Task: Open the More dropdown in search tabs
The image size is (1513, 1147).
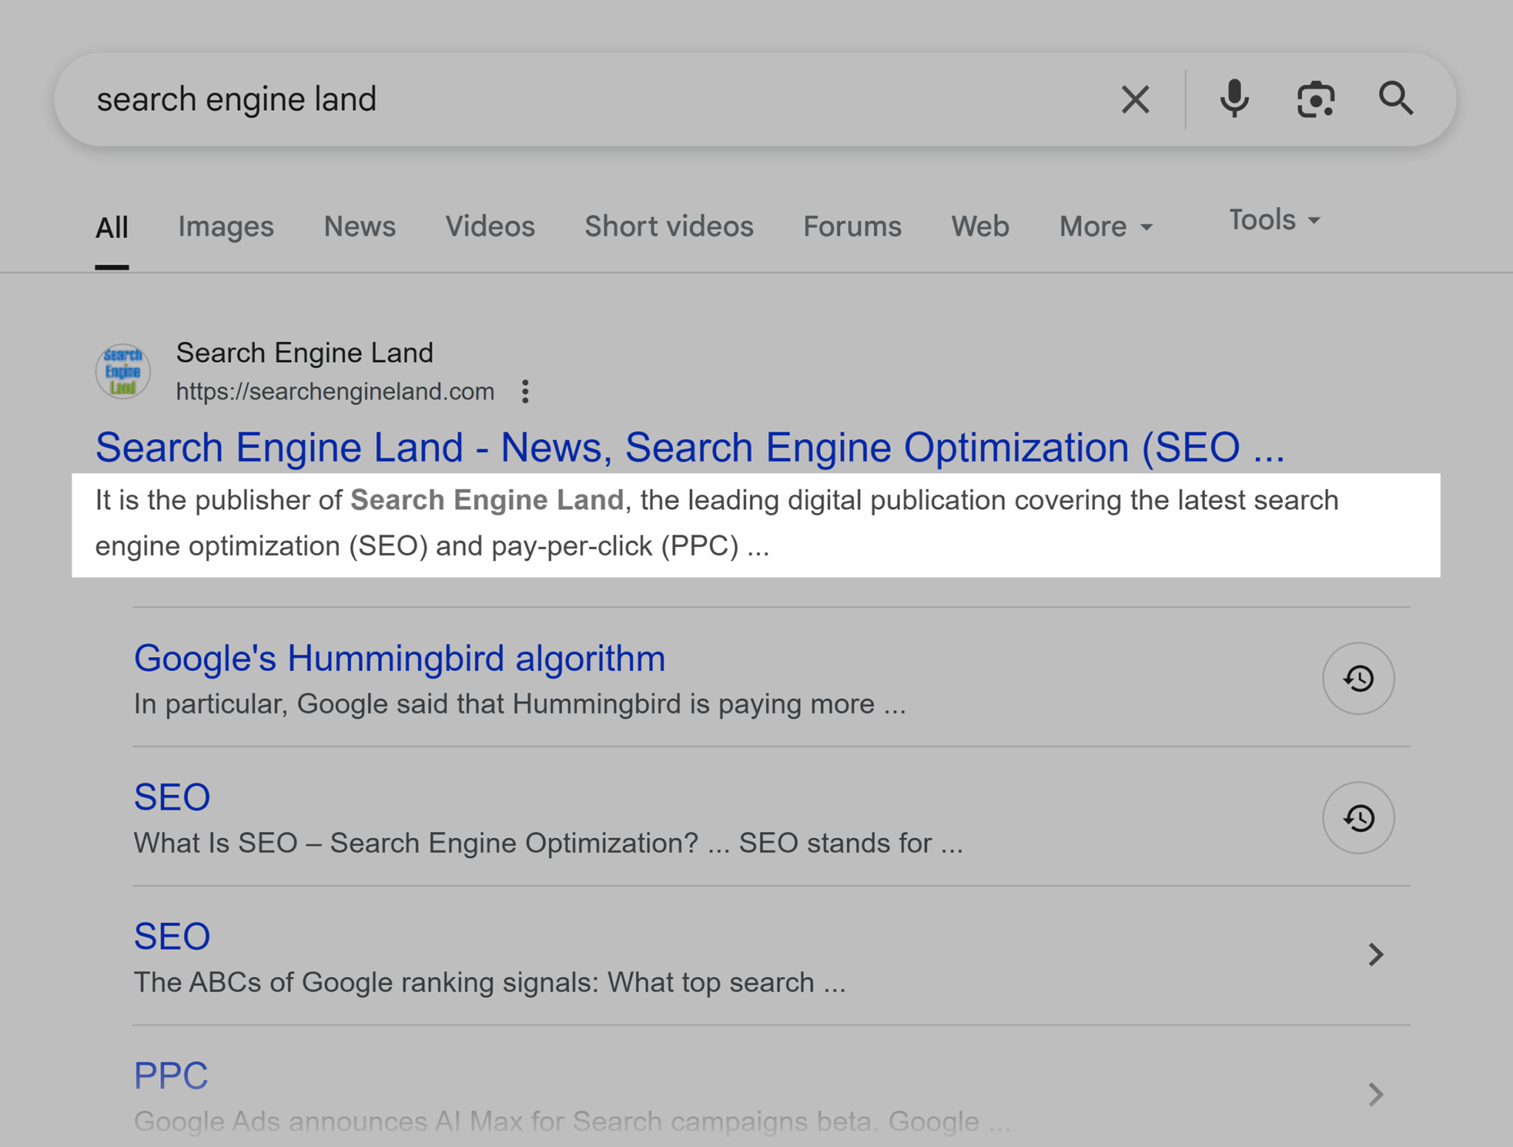Action: click(1106, 226)
